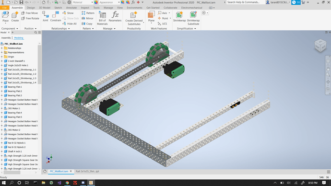The height and width of the screenshot is (186, 331).
Task: Select Angle 2x2x35 Hole:1 in browser
Action: tap(18, 65)
